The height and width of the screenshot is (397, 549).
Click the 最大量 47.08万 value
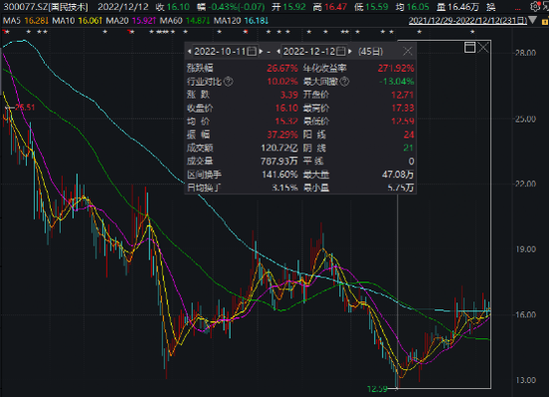point(398,175)
